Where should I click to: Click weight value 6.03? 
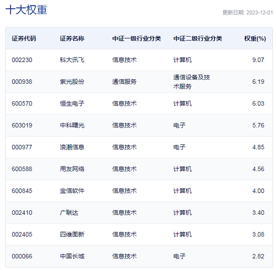click(258, 104)
